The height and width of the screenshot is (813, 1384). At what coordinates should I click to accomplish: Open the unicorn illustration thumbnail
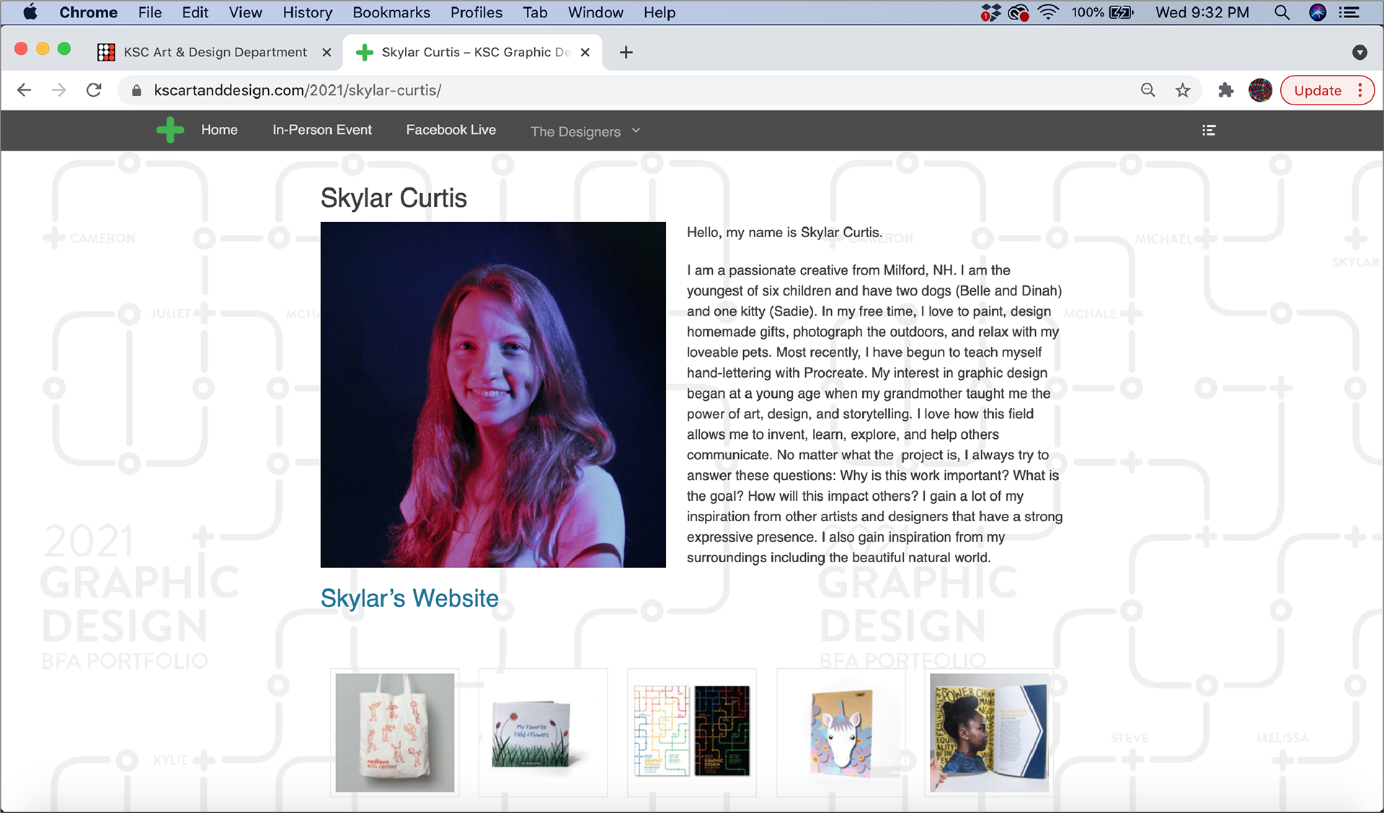pyautogui.click(x=841, y=732)
